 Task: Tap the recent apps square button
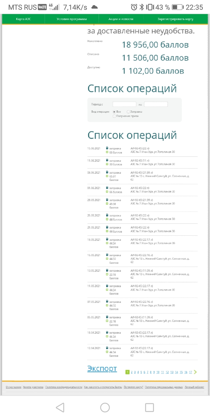(x=149, y=407)
